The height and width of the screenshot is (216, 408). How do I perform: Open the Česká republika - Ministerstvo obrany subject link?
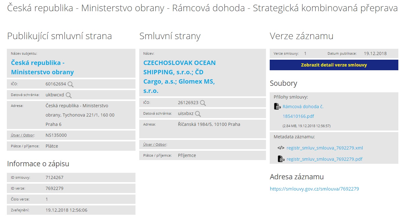pyautogui.click(x=42, y=67)
